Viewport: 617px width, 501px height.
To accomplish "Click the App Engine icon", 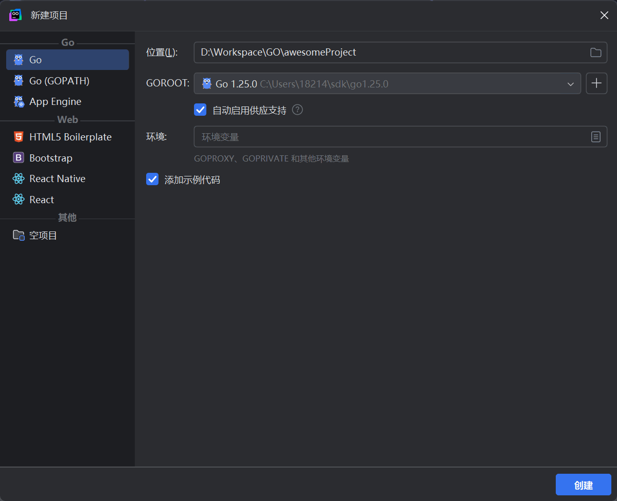I will pos(19,101).
